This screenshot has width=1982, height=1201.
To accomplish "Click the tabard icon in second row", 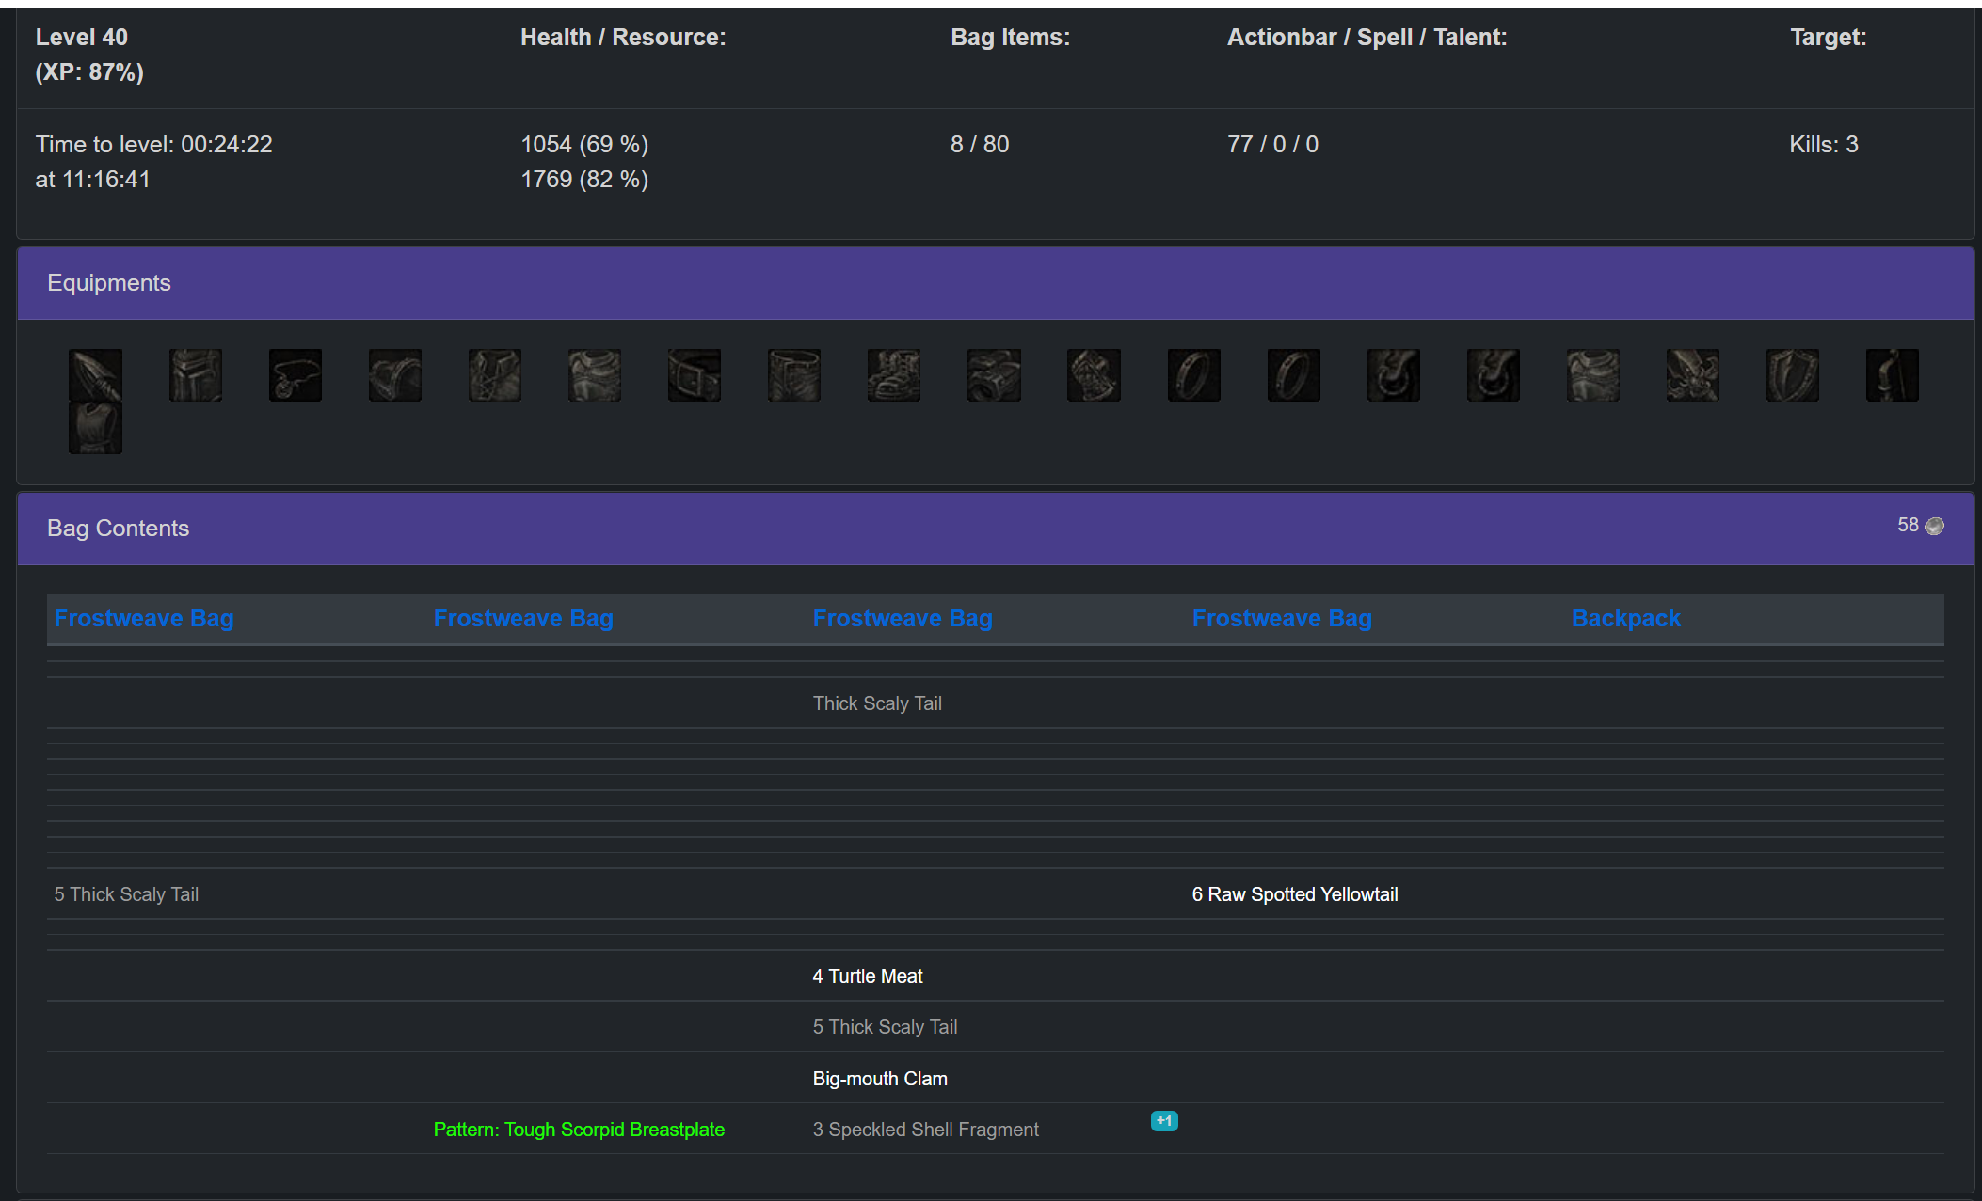I will 95,428.
